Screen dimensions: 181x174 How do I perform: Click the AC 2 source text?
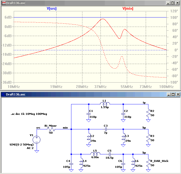30,148
